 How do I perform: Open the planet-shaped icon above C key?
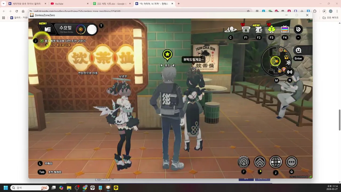pos(231,29)
